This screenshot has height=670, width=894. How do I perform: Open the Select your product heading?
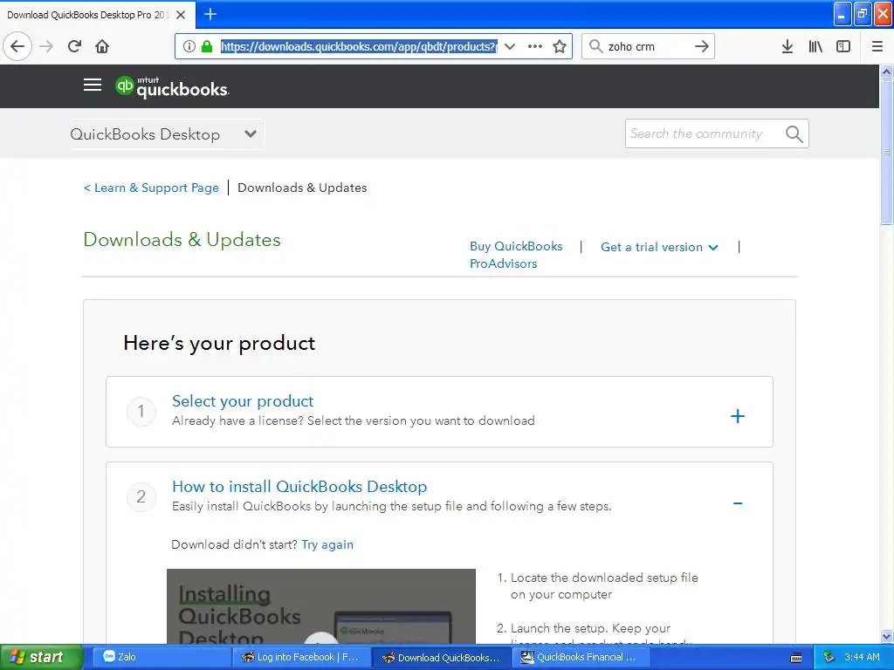243,401
